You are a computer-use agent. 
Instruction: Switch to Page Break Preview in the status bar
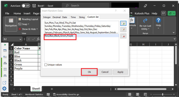pos(145,94)
